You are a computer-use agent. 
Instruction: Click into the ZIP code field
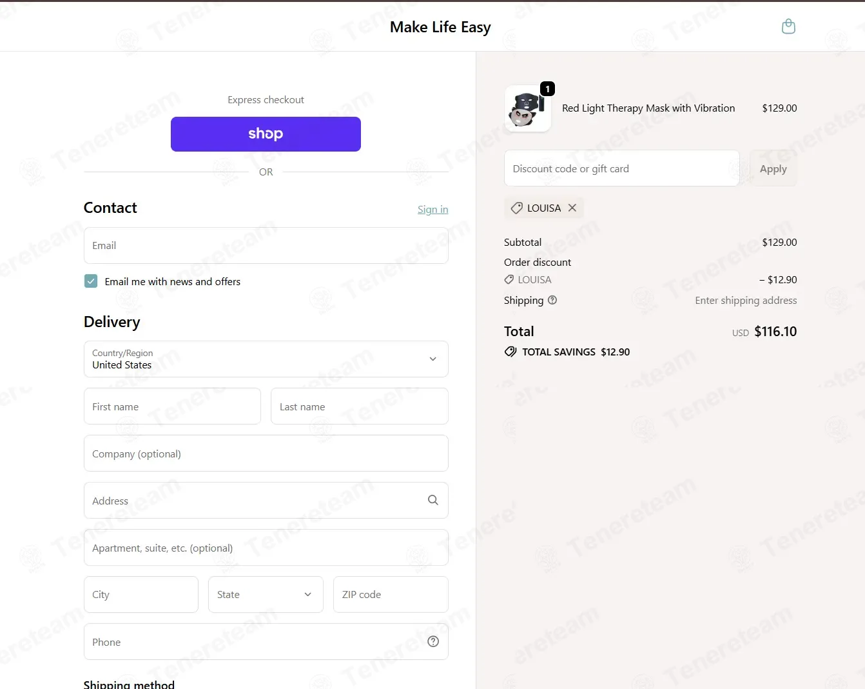tap(390, 594)
